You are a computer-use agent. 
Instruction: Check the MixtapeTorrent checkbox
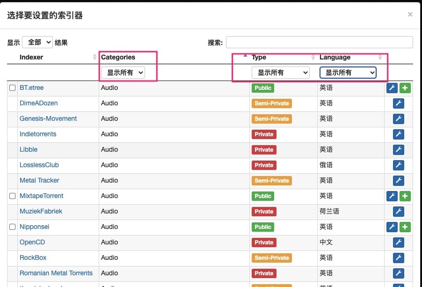coord(12,196)
